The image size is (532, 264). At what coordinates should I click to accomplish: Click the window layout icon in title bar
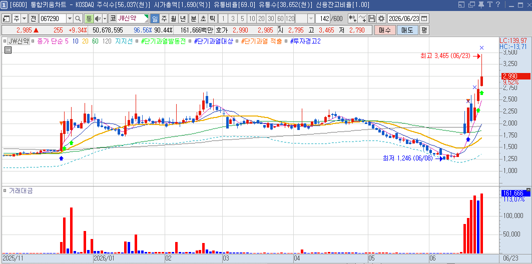(x=461, y=4)
